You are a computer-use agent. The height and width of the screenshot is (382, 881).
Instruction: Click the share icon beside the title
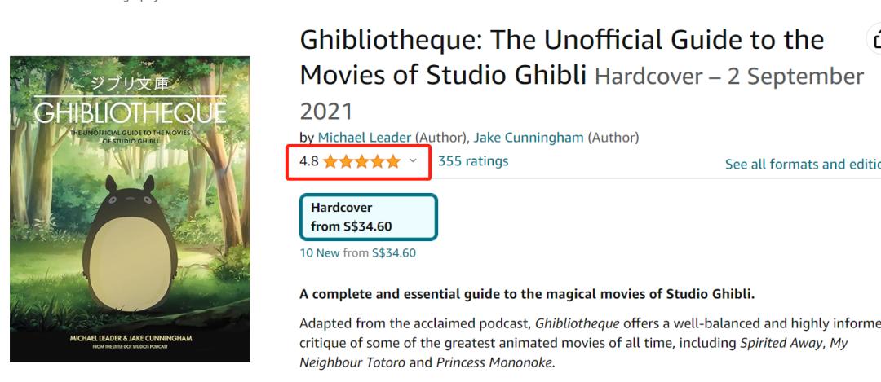[x=874, y=39]
